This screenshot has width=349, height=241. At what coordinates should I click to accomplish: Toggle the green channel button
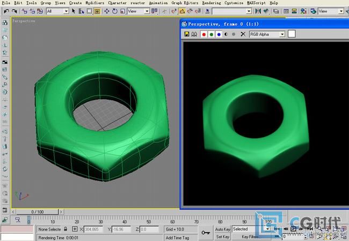211,34
